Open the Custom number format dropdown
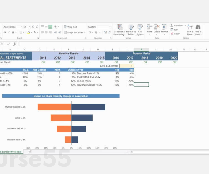The height and width of the screenshot is (174, 209). pos(110,27)
